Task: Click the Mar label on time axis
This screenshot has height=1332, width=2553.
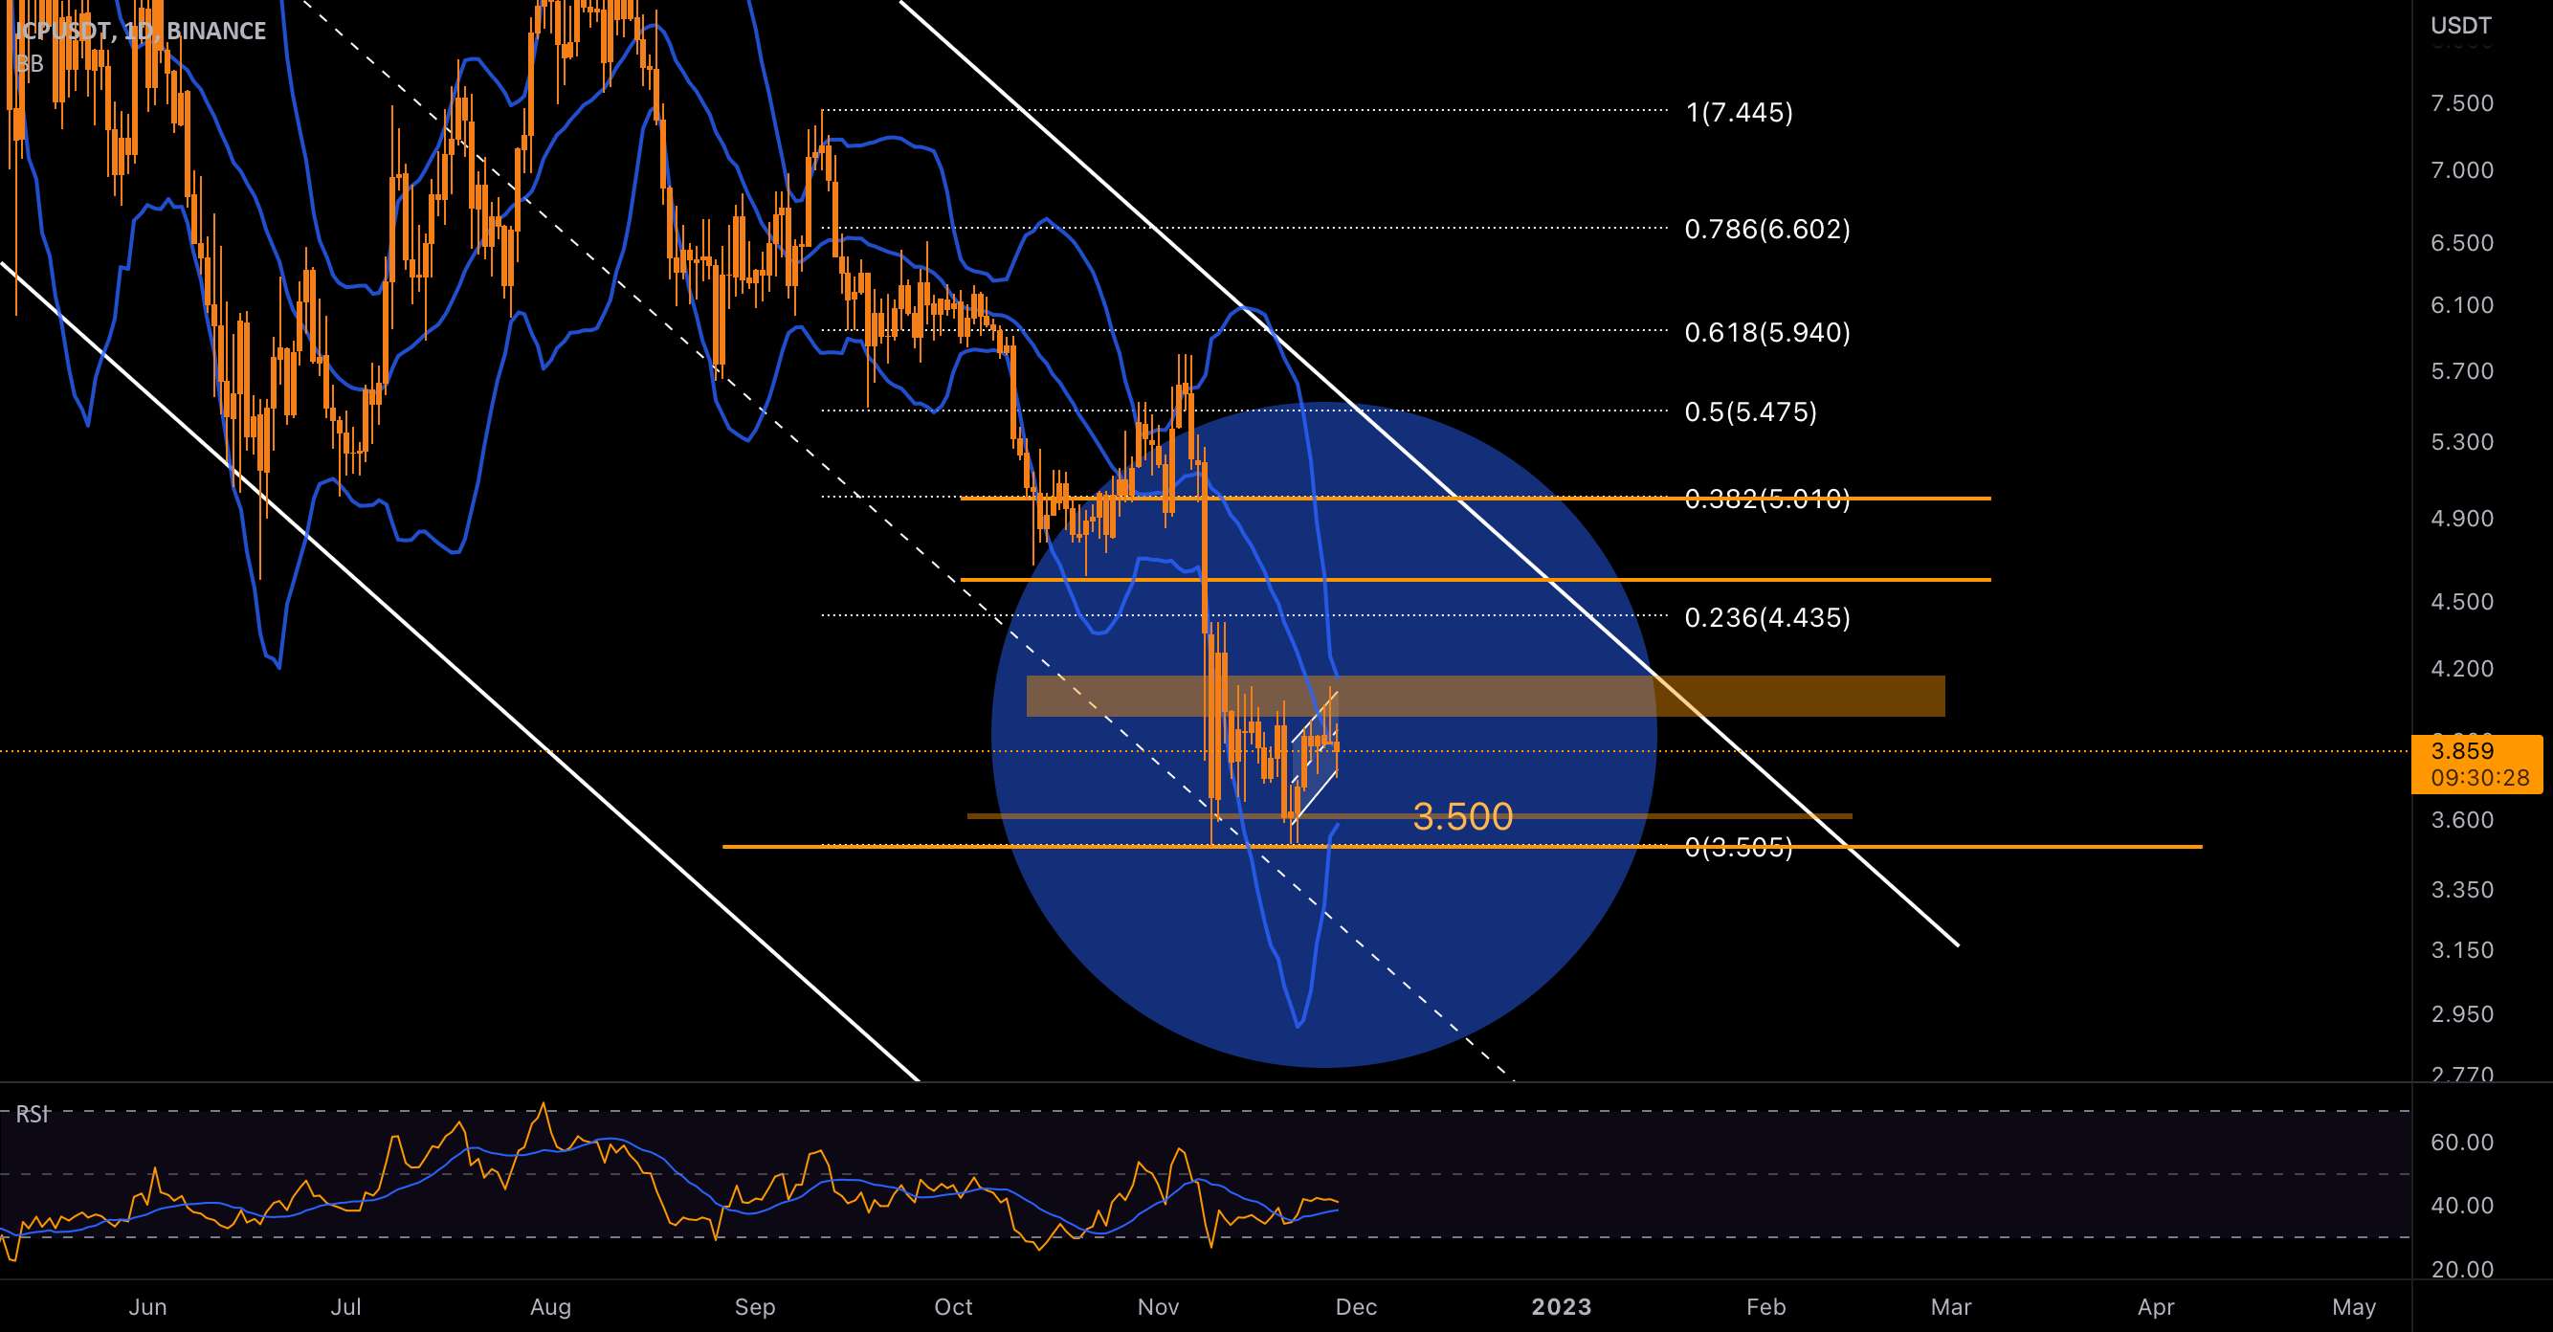Action: tap(1950, 1306)
